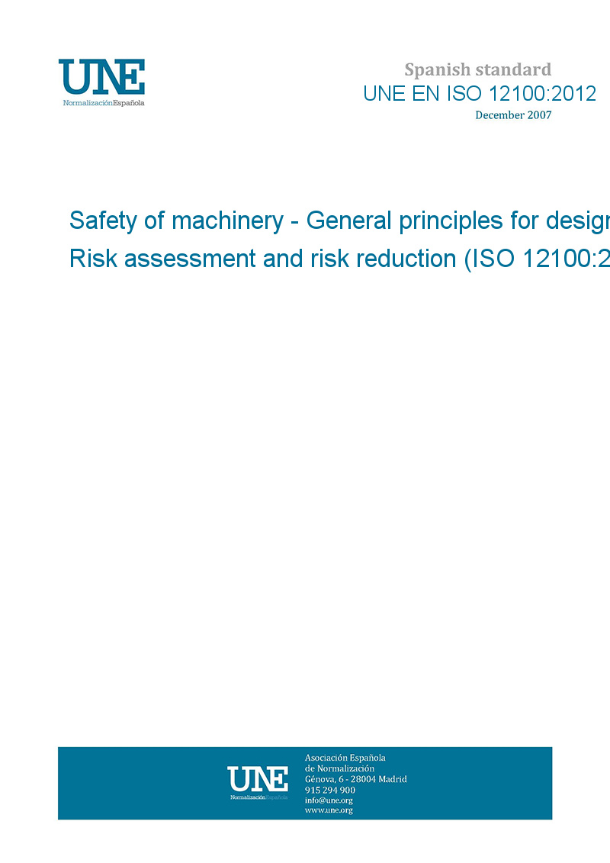The width and height of the screenshot is (610, 863).
Task: Click the word 'Madrid' in footer address
Action: point(393,779)
